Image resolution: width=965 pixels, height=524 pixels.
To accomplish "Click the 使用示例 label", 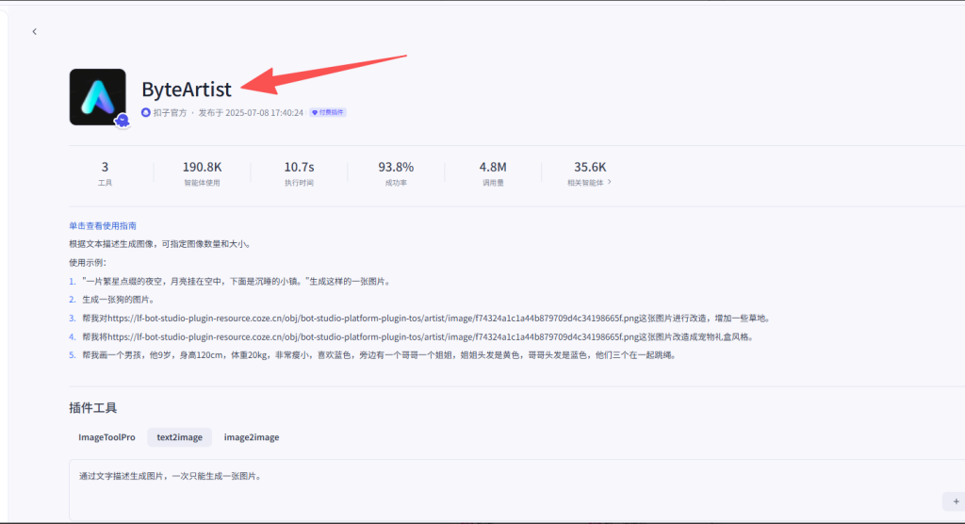I will coord(88,263).
